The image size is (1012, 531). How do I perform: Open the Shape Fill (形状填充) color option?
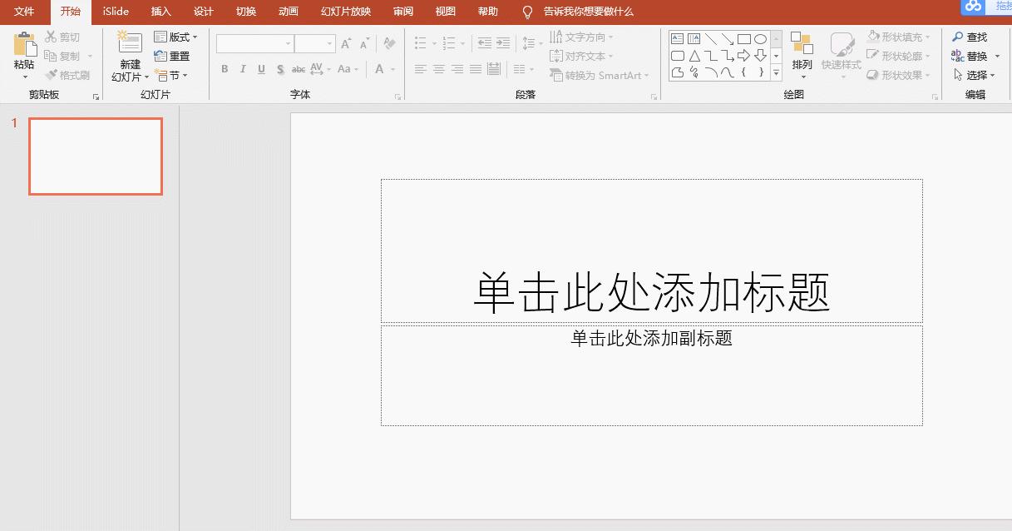(x=899, y=37)
